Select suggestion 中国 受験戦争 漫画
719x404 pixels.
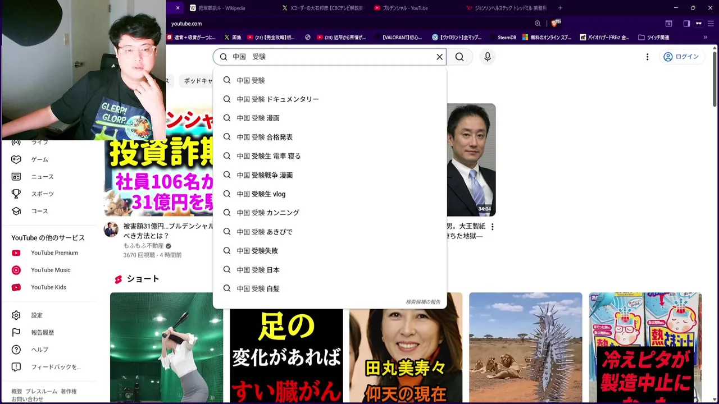(x=330, y=175)
